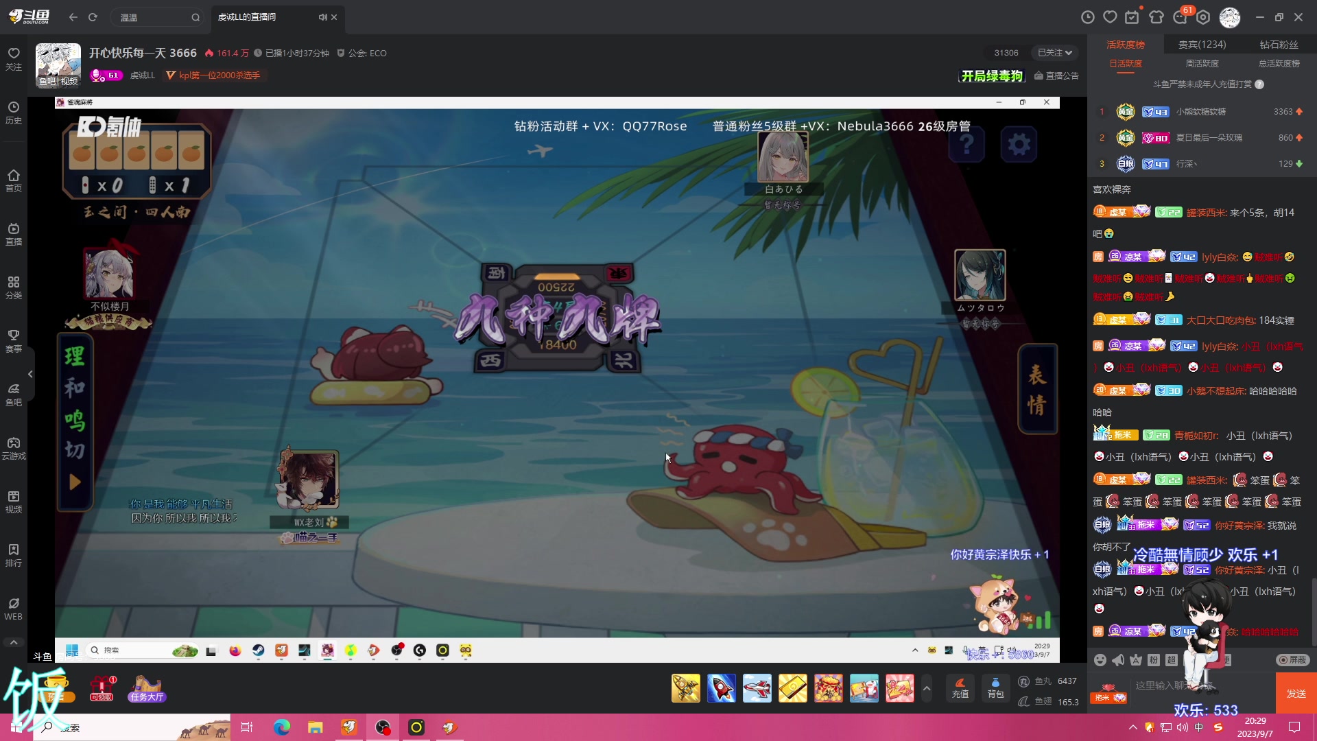Open skin/theme shirt icon in top bar
The height and width of the screenshot is (741, 1317).
coord(1156,17)
